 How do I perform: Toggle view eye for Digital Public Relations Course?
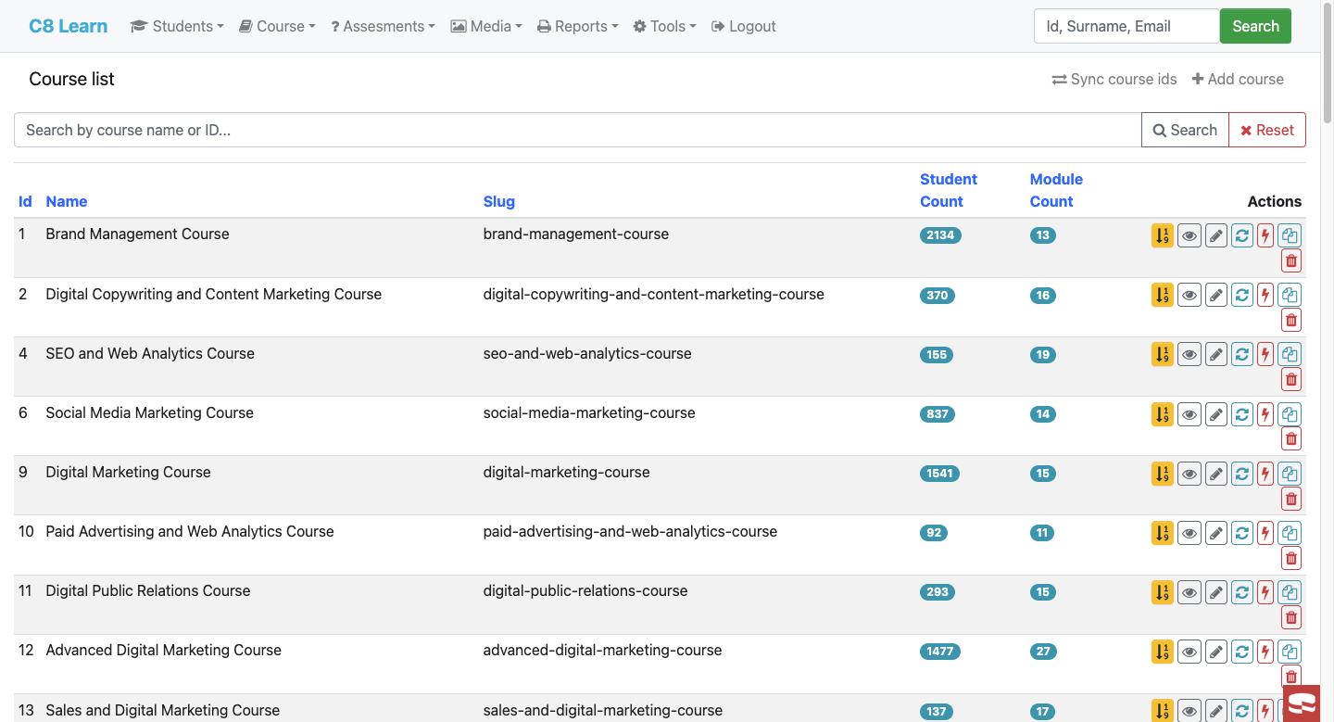click(1189, 592)
